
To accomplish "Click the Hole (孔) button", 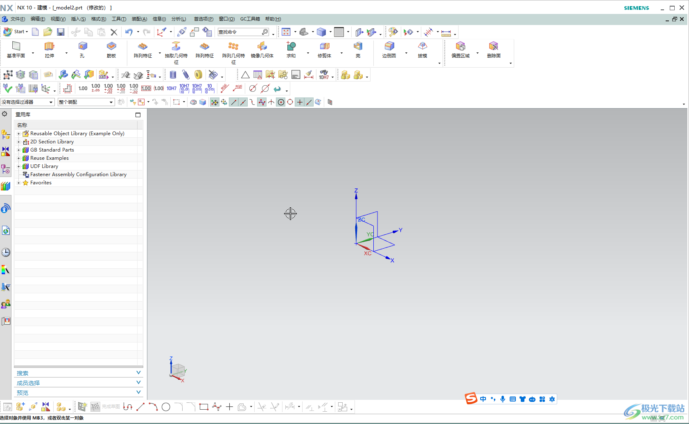I will [x=82, y=50].
